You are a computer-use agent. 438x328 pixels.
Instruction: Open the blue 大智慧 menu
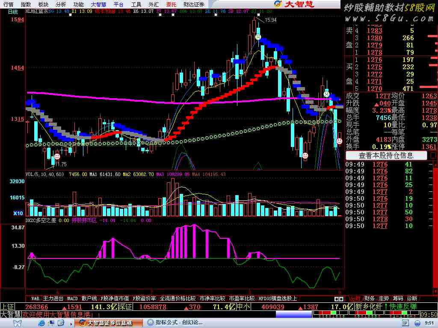[99, 4]
